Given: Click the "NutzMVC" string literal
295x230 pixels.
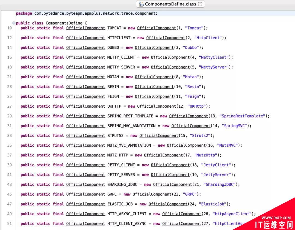Looking at the screenshot, I should [x=228, y=145].
